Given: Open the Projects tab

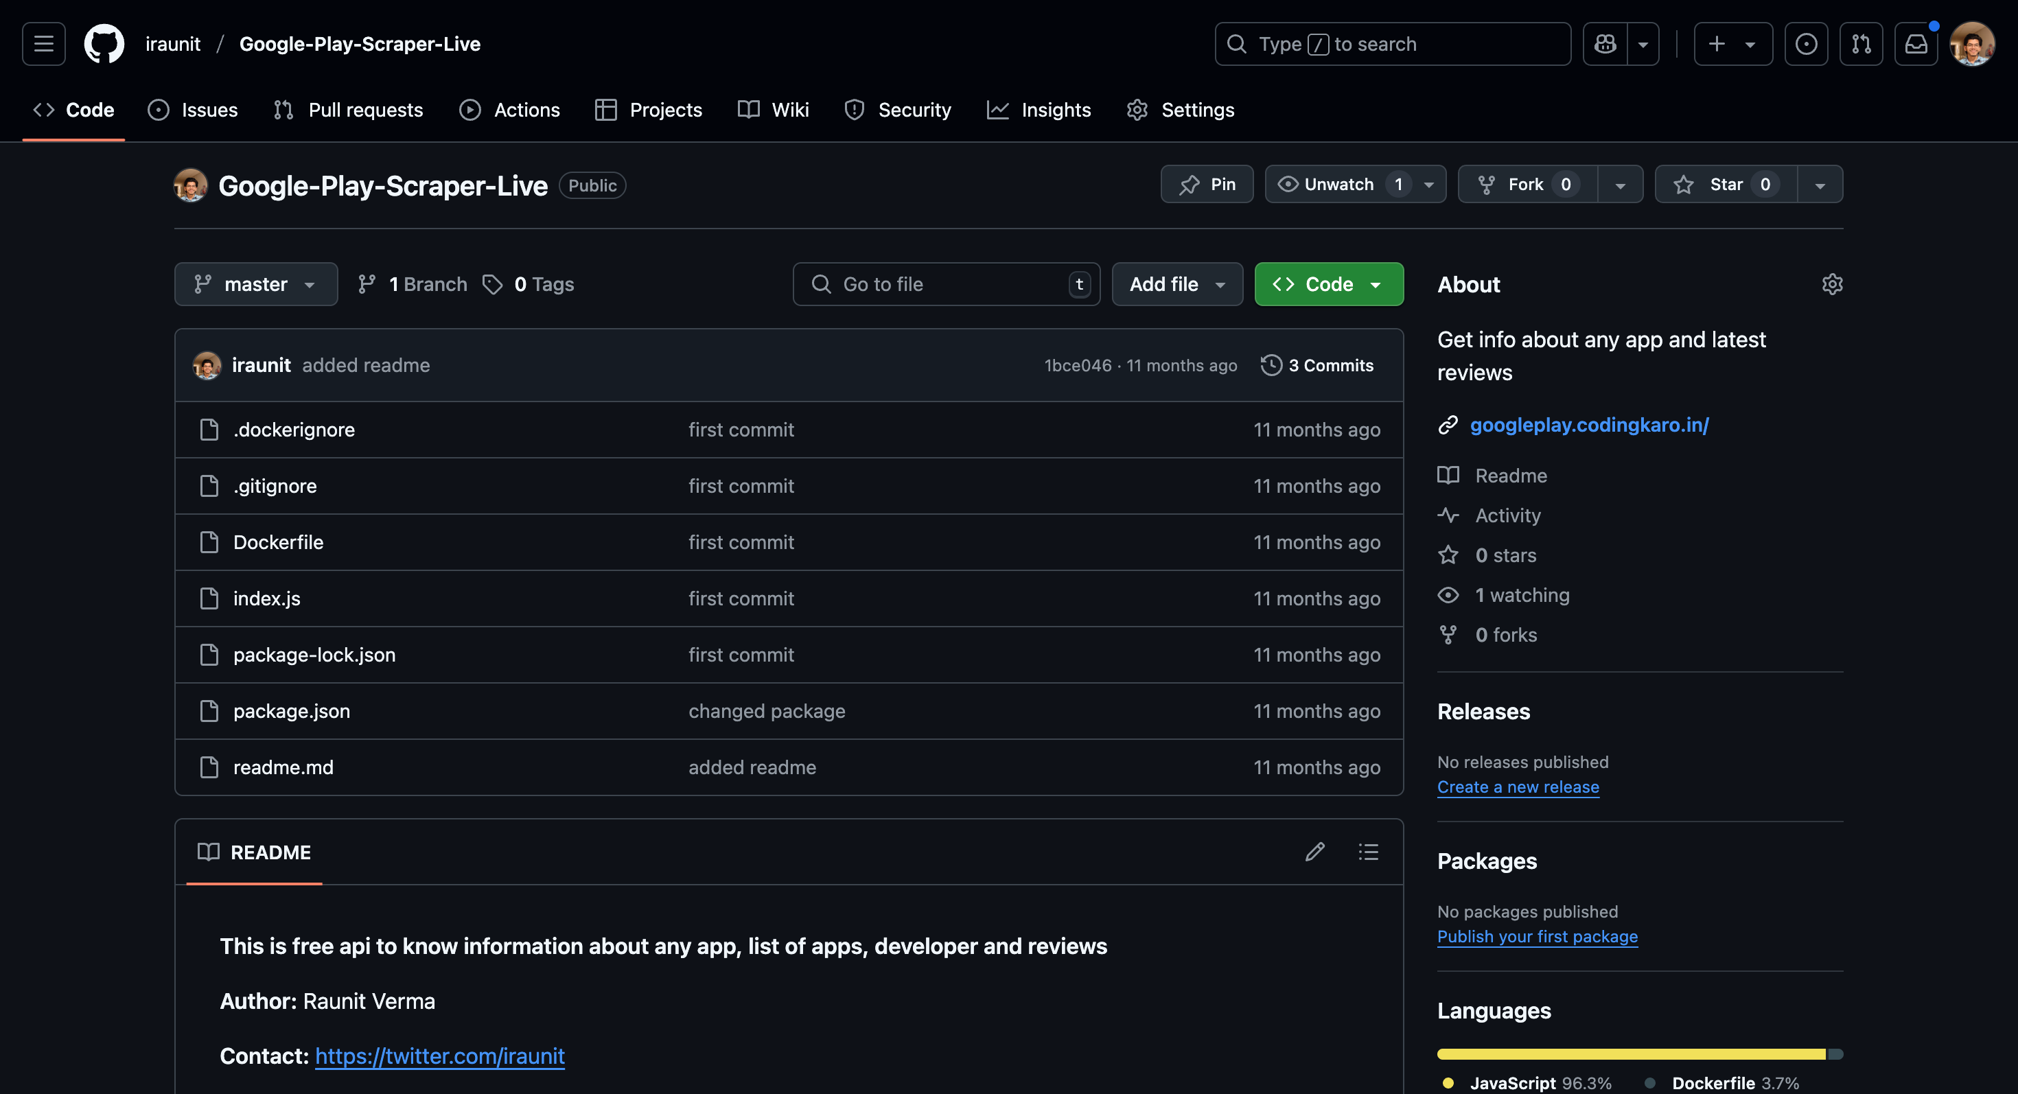Looking at the screenshot, I should (x=649, y=110).
